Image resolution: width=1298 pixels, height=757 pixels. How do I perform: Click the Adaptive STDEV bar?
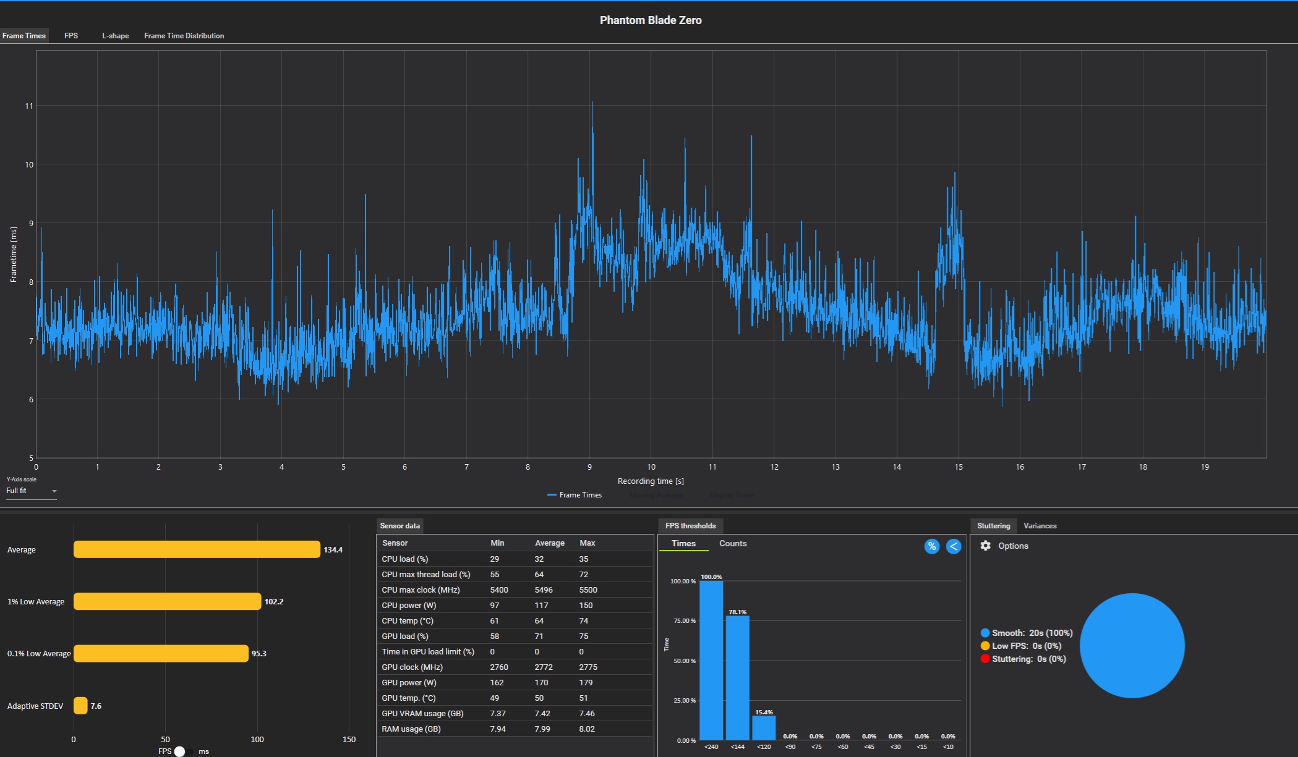[80, 706]
